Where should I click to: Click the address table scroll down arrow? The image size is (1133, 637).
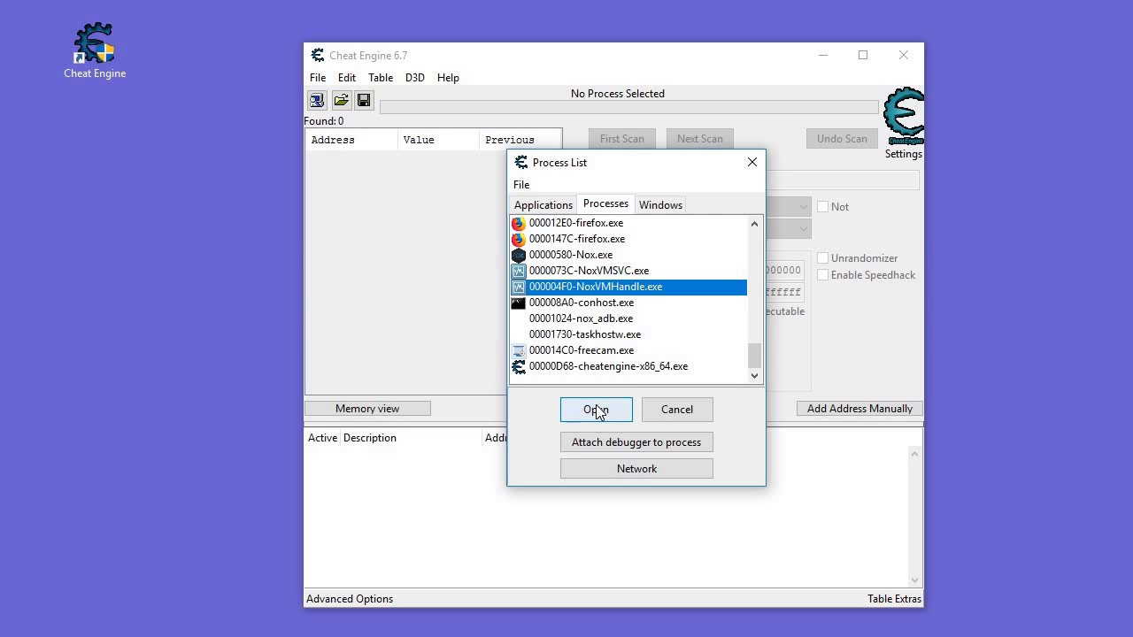(x=915, y=579)
